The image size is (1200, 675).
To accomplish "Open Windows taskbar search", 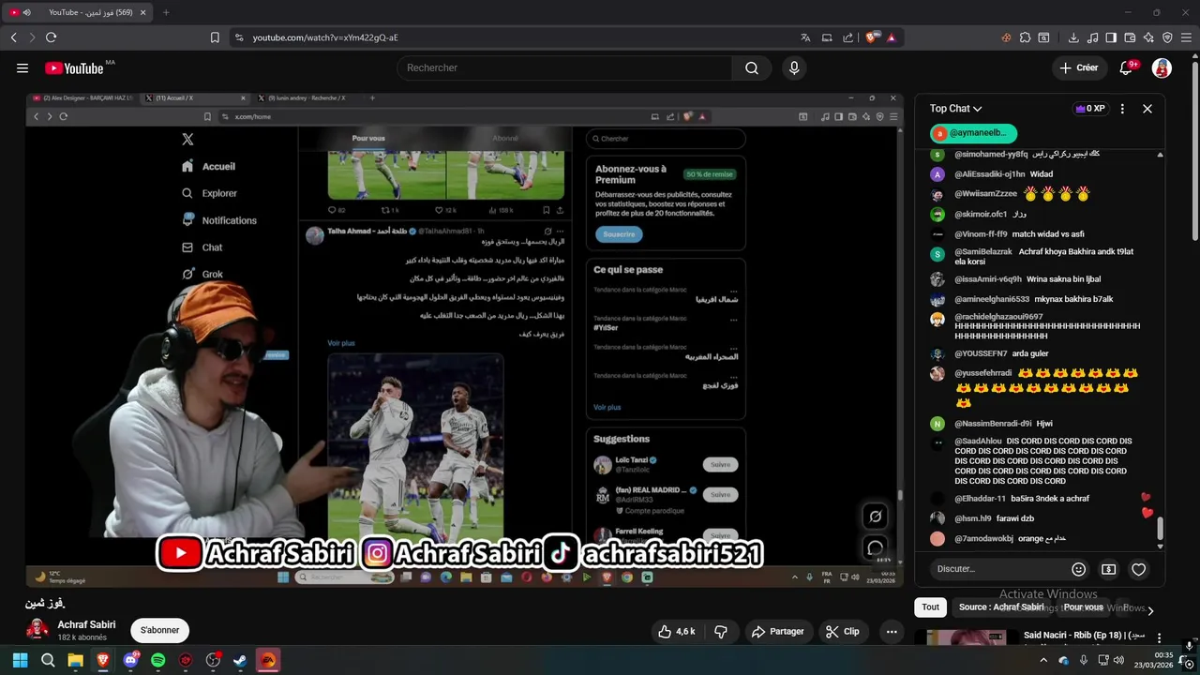I will point(48,660).
